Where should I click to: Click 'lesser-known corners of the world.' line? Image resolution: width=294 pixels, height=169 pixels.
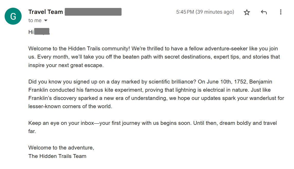click(x=70, y=106)
